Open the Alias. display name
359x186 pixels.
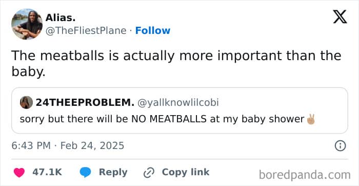tap(61, 17)
